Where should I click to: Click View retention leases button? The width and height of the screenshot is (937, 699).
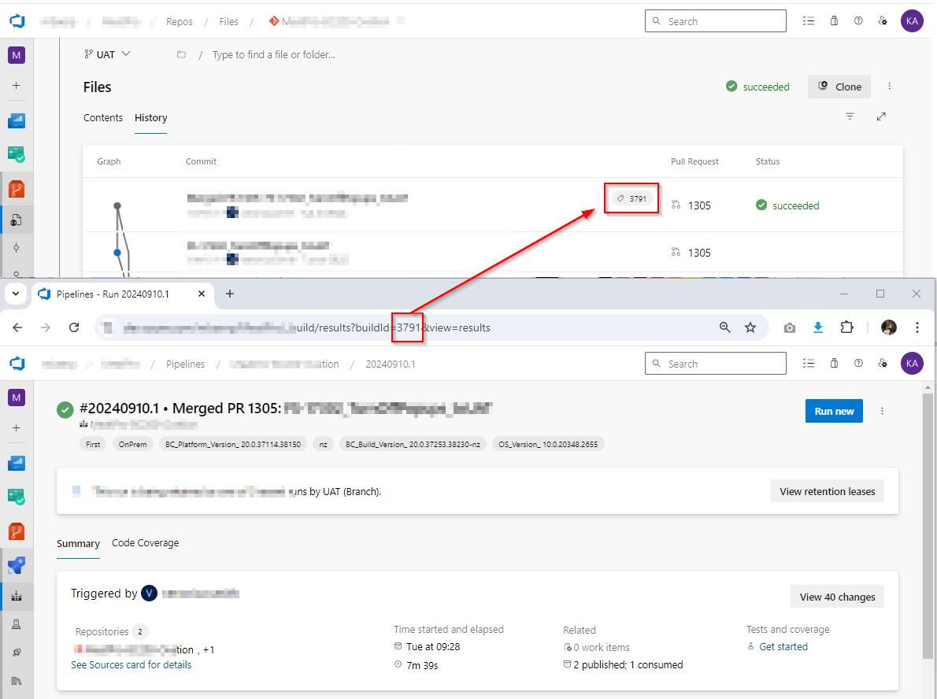click(827, 491)
